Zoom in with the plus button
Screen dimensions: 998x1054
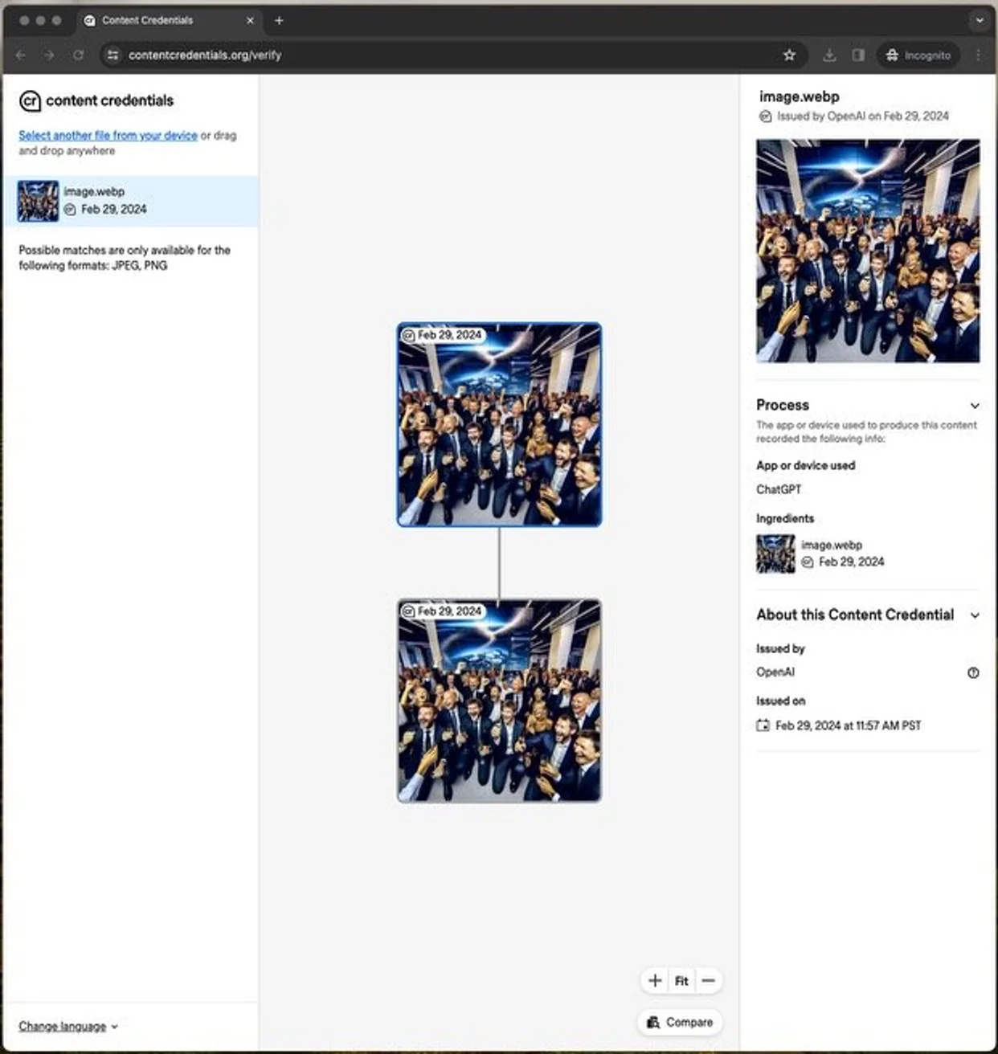coord(655,980)
